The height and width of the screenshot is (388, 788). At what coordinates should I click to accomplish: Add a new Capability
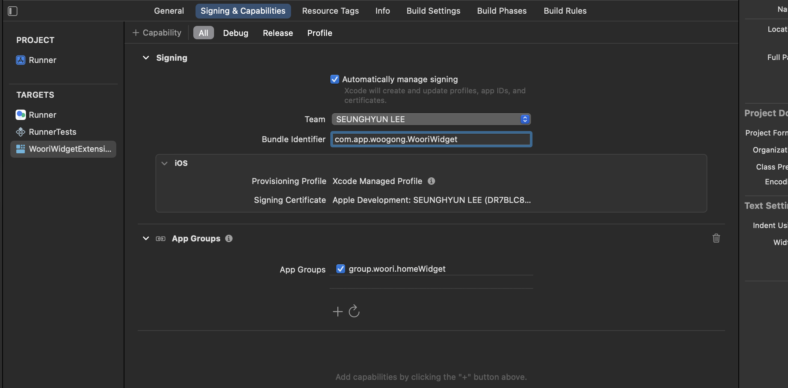(x=157, y=33)
